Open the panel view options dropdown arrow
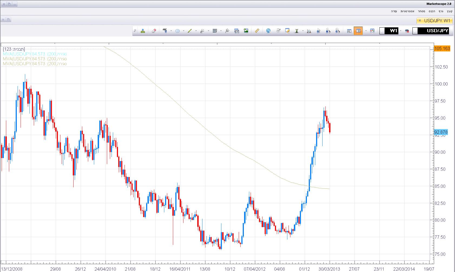Image resolution: width=456 pixels, height=272 pixels. point(366,31)
